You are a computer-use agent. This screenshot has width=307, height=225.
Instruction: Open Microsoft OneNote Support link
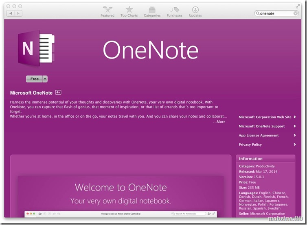pos(262,126)
